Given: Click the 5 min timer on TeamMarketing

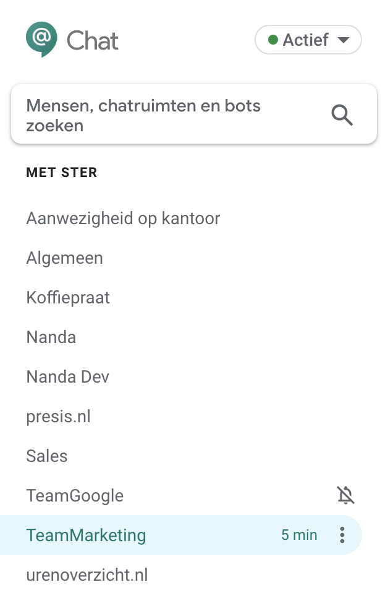Looking at the screenshot, I should (x=300, y=535).
